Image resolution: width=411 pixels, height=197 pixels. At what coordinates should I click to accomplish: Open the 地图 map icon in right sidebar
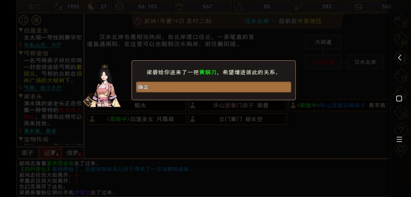pos(401,22)
